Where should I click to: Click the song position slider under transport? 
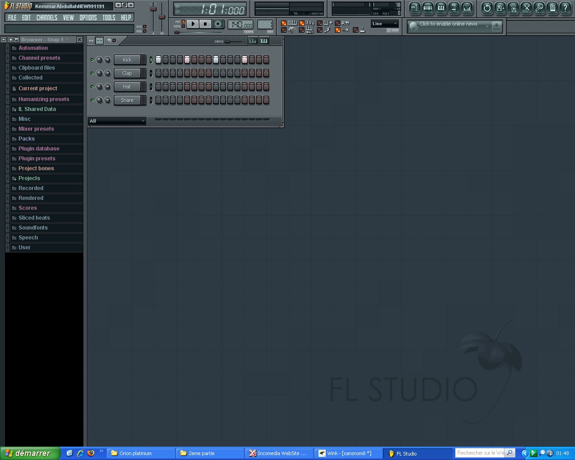point(198,32)
